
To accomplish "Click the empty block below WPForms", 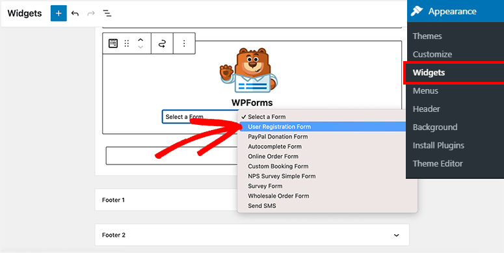I will 172,156.
